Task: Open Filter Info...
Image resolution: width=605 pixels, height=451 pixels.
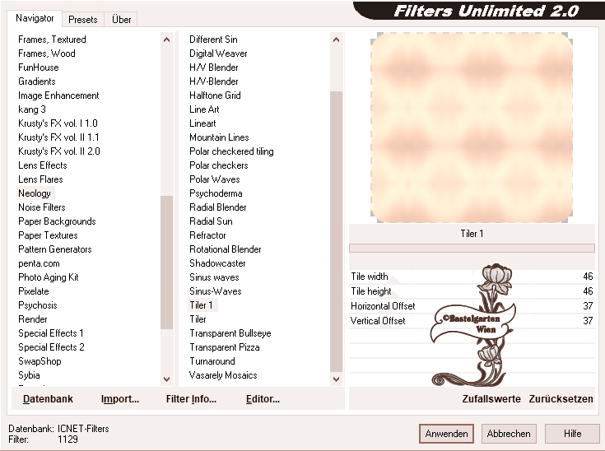Action: point(191,399)
